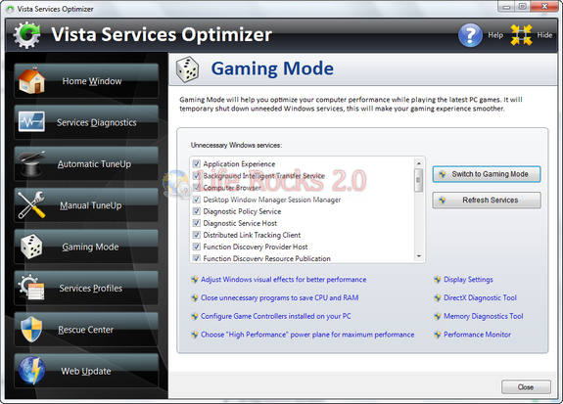Click the magic hat Automatic TuneUp icon
The height and width of the screenshot is (404, 563).
[31, 163]
